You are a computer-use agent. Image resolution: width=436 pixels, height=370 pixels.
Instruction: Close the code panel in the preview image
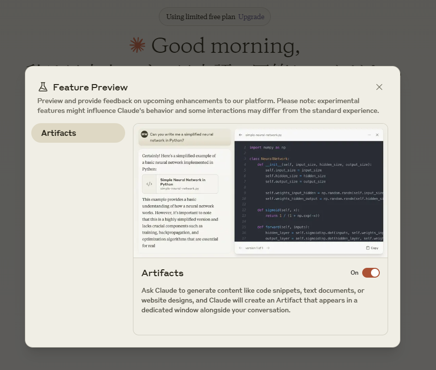coord(377,135)
